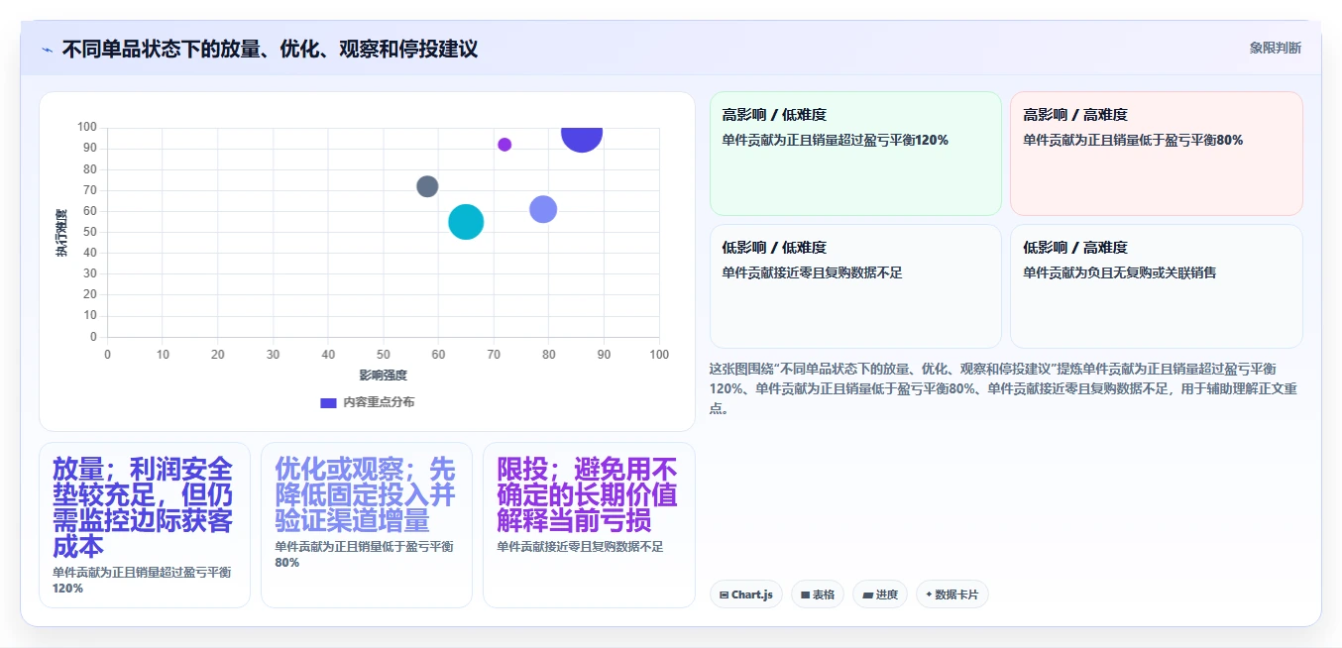Click the caption under the 限投 heading
Viewport: 1342px width, 648px height.
point(580,547)
